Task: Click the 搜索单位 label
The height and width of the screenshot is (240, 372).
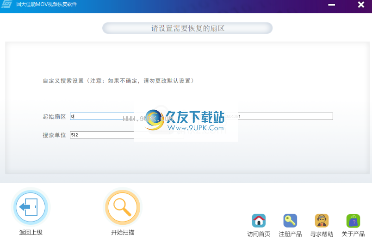Action: pos(54,135)
